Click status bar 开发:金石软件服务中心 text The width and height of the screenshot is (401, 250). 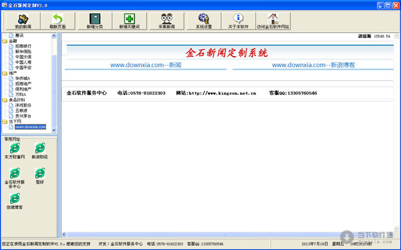120,244
